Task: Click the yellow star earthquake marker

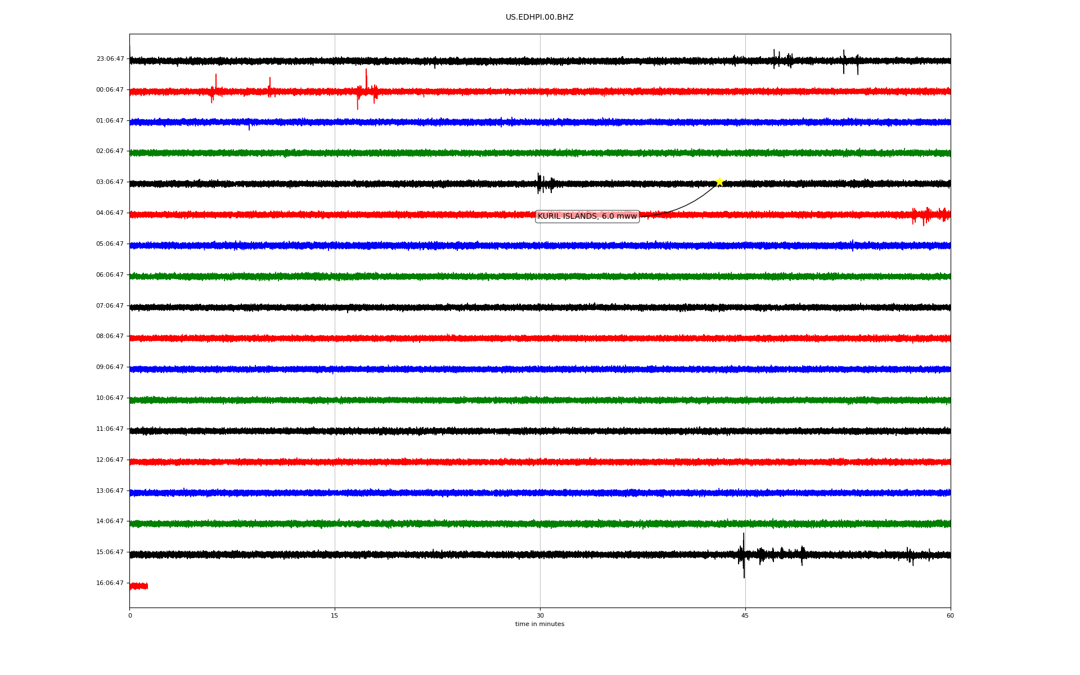Action: point(719,182)
